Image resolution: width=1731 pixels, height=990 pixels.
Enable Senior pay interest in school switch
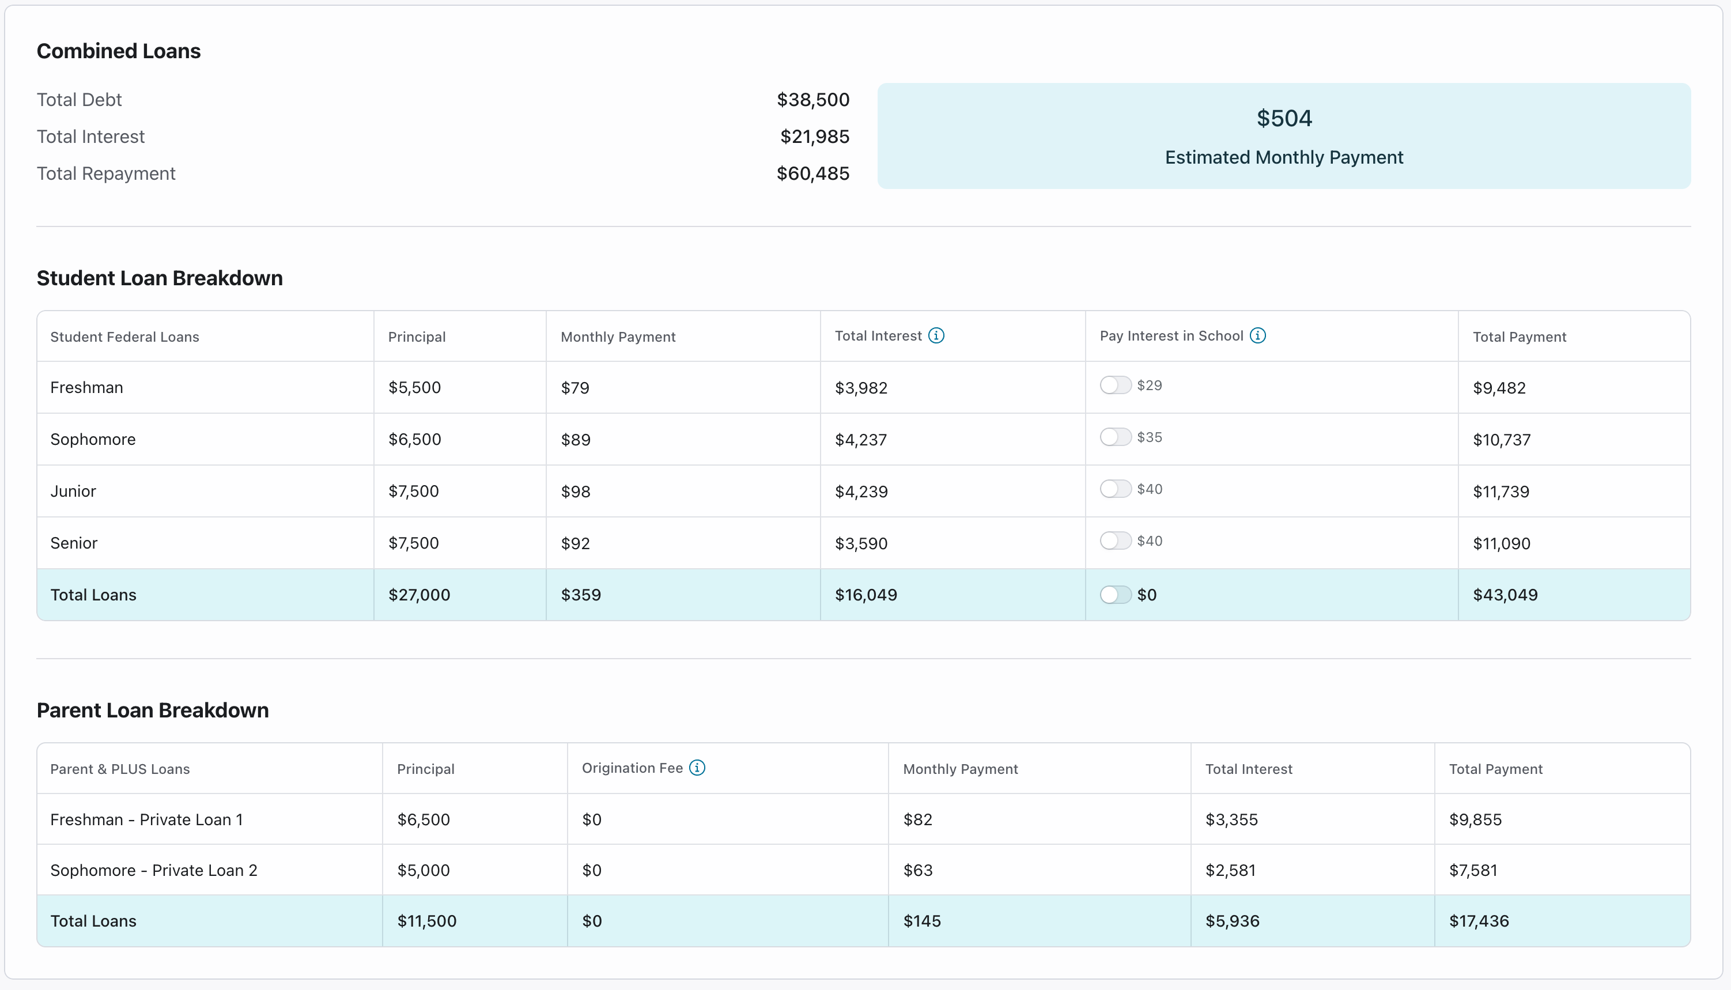[1115, 541]
